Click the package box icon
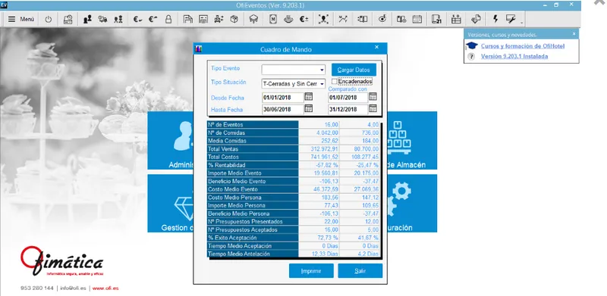607x296 pixels. point(234,19)
